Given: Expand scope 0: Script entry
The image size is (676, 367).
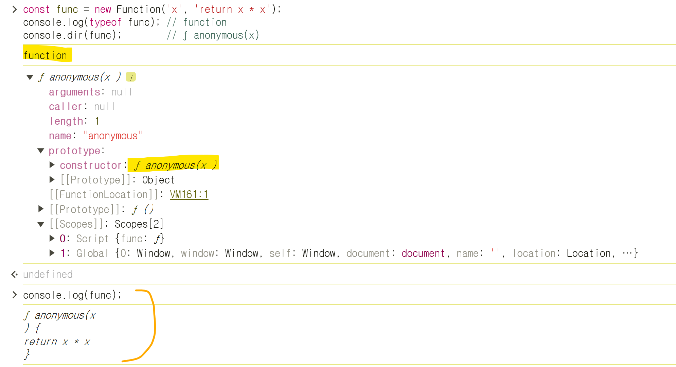Looking at the screenshot, I should tap(52, 239).
